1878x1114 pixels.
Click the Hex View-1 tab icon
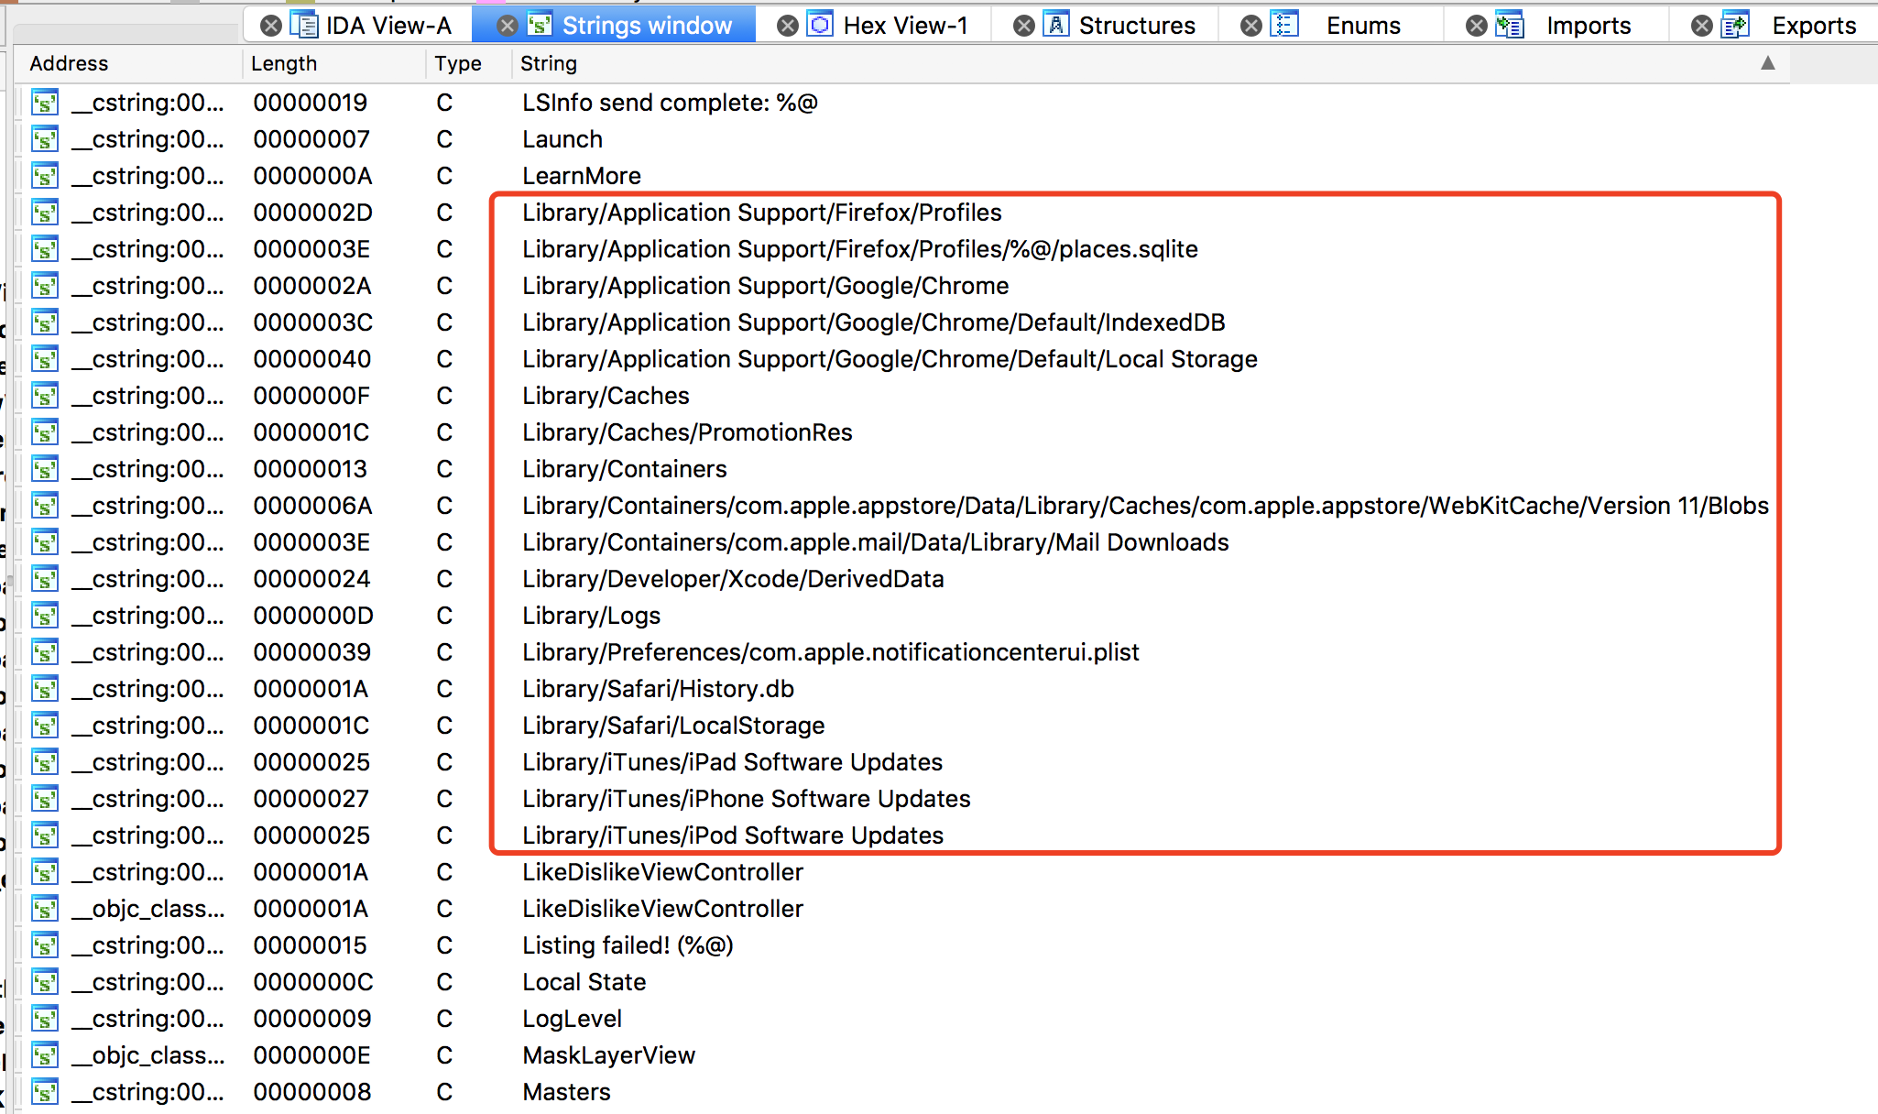pyautogui.click(x=820, y=25)
